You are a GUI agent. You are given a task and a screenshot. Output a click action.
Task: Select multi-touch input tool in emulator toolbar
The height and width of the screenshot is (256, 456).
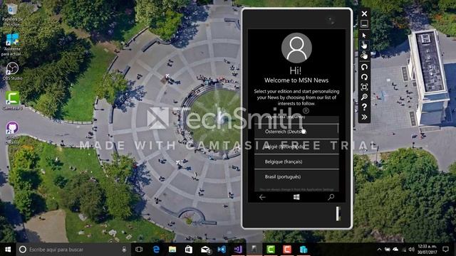click(364, 55)
